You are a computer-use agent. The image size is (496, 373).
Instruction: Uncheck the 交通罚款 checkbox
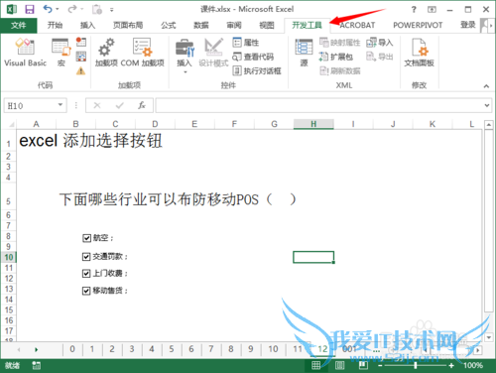(x=86, y=256)
